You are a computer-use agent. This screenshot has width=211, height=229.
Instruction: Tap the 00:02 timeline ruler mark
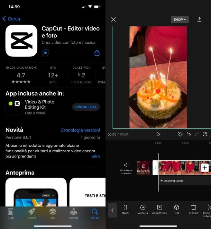point(185,143)
